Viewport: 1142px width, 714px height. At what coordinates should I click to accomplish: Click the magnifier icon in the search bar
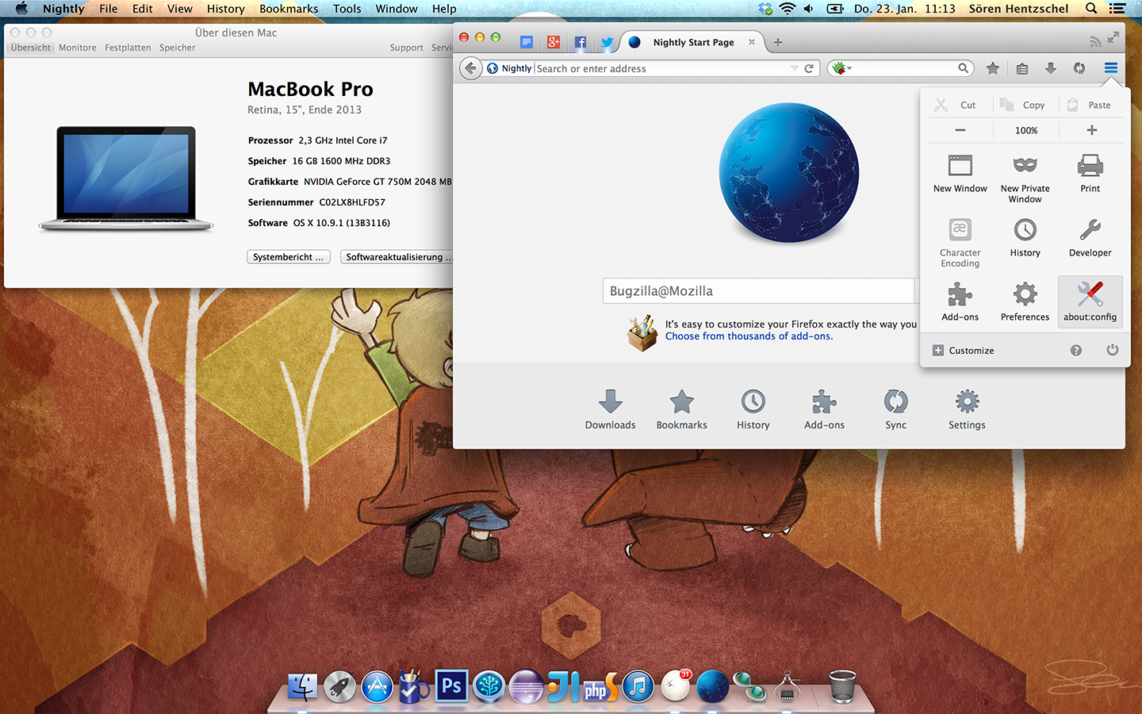(963, 68)
